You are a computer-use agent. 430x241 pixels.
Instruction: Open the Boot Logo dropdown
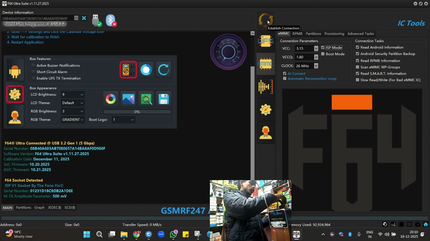123,120
